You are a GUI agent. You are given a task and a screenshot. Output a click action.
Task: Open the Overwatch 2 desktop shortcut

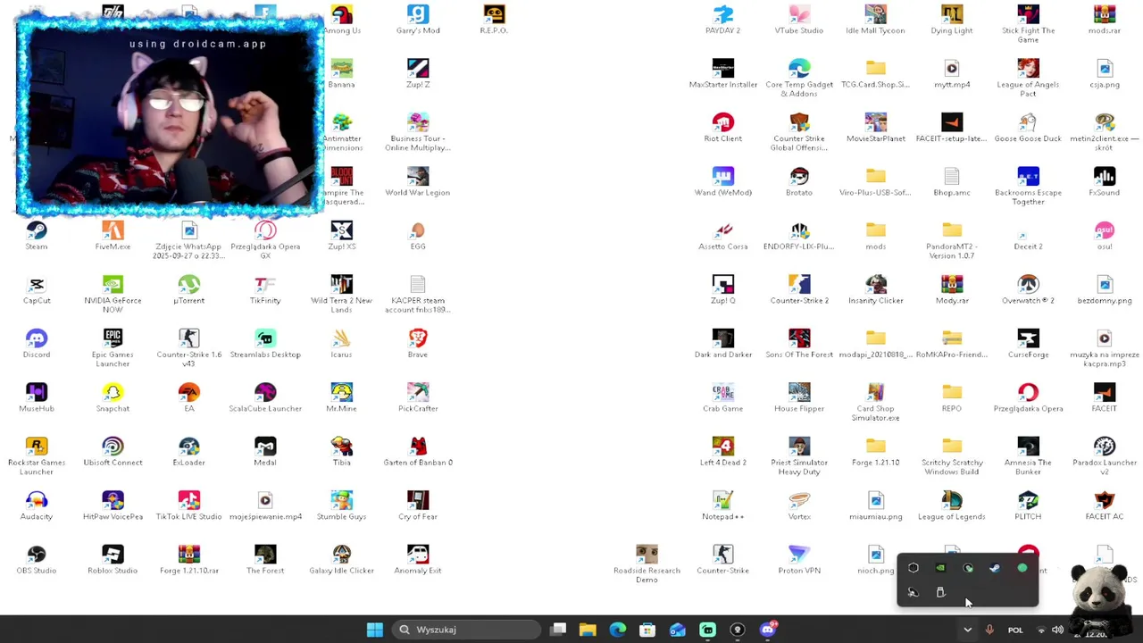(x=1028, y=289)
